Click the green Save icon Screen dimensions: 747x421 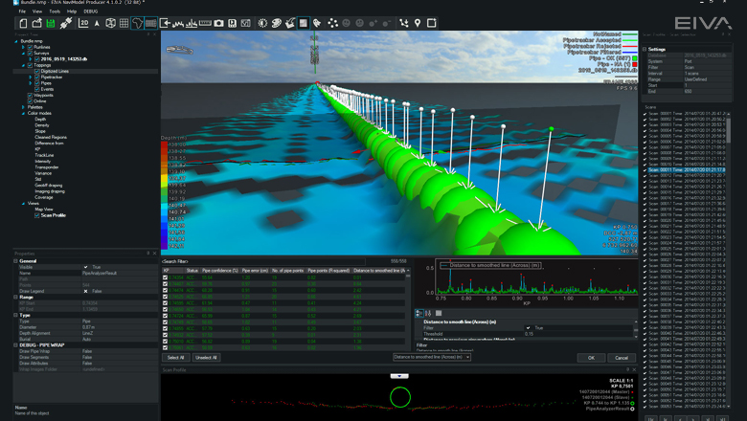[x=51, y=23]
